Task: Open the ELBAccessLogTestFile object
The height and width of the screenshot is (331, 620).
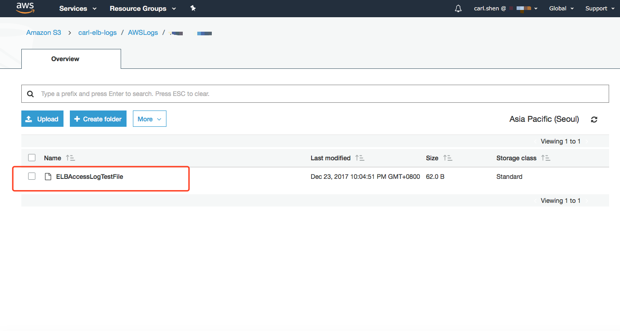Action: (x=89, y=177)
